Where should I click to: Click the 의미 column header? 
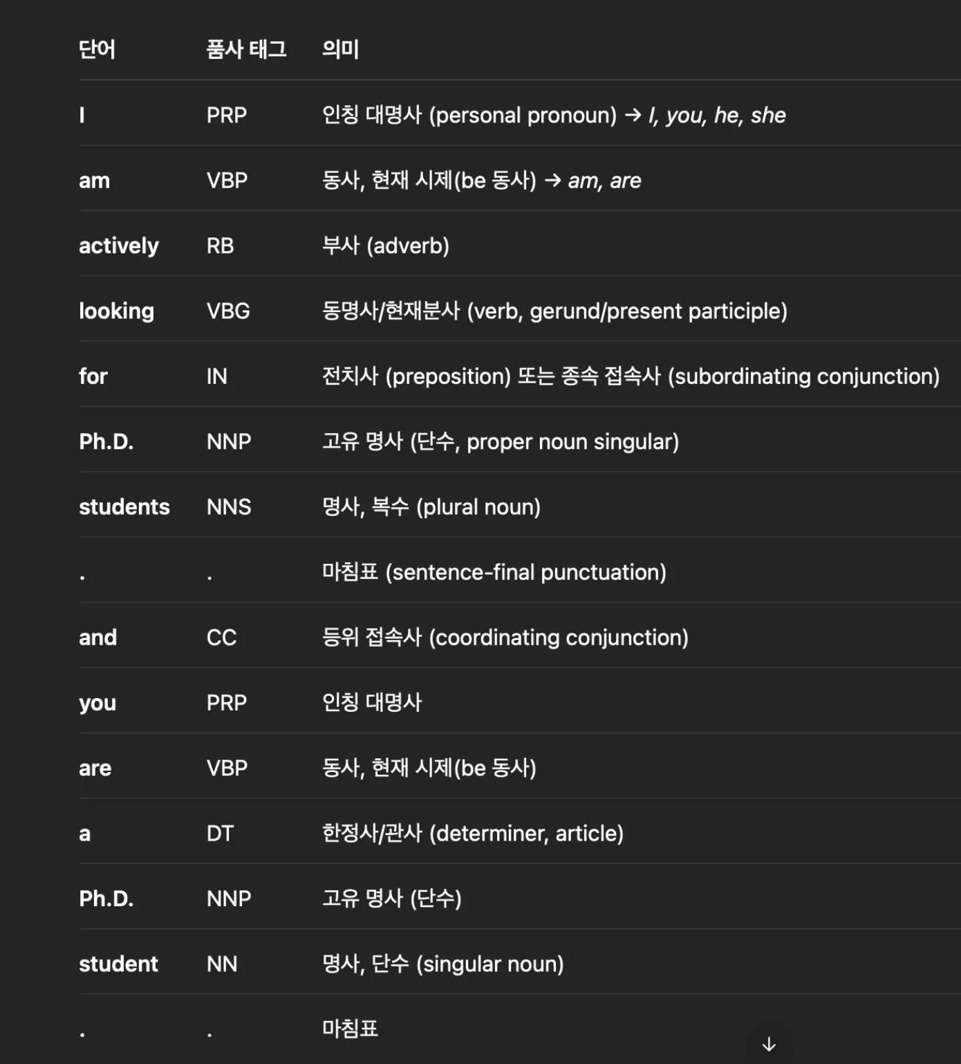point(340,49)
